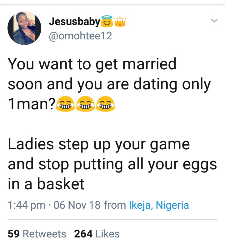Open the tweet options chevron menu
Image resolution: width=225 pixels, height=244 pixels.
coord(214,21)
